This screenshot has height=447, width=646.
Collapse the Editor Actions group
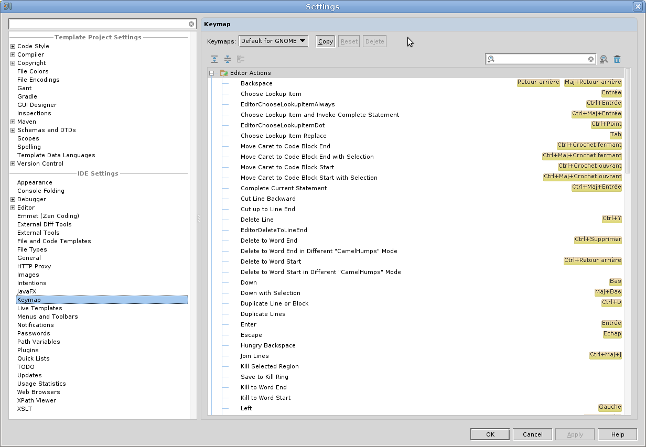(212, 73)
